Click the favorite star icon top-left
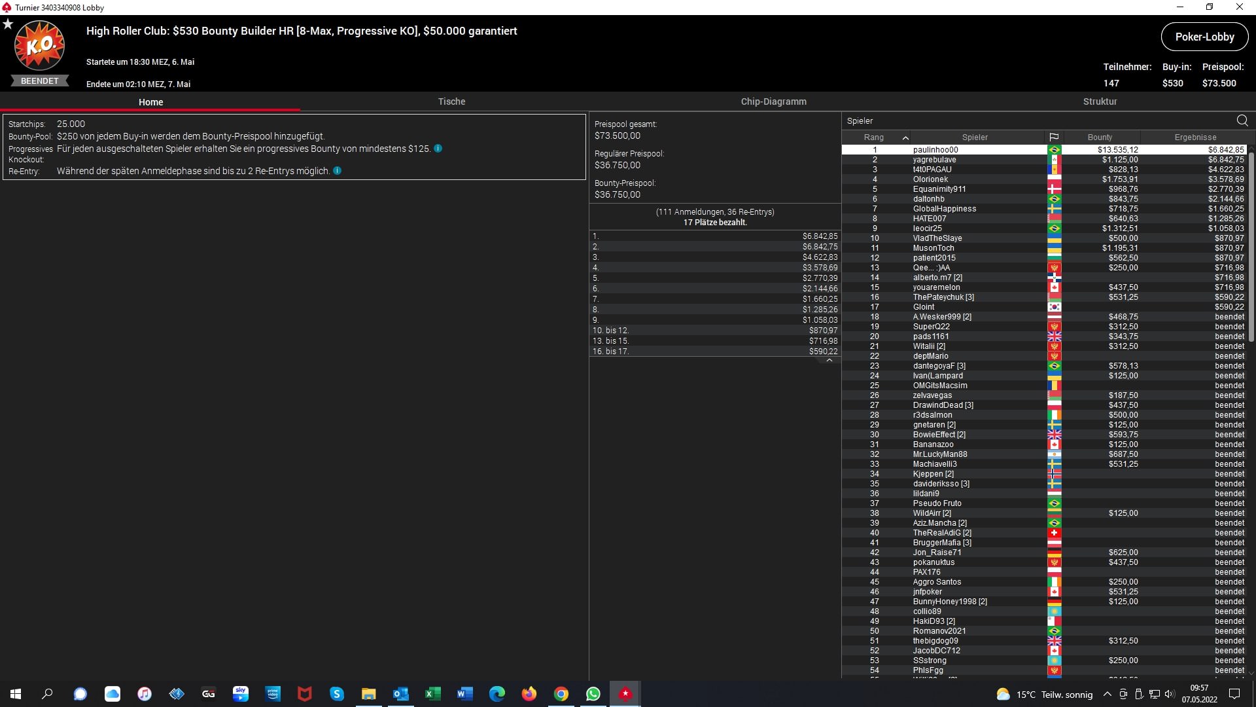This screenshot has height=707, width=1256. coord(8,24)
